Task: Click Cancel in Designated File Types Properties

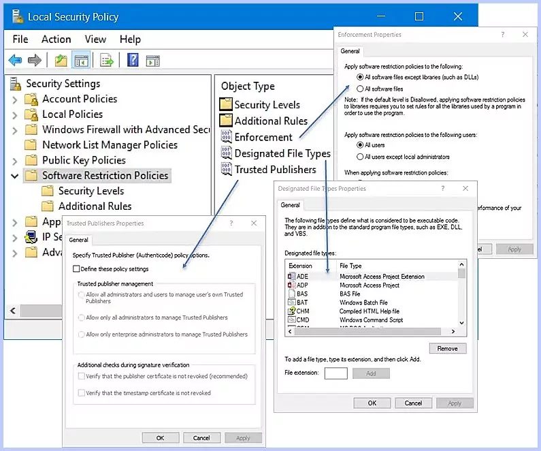Action: click(413, 403)
